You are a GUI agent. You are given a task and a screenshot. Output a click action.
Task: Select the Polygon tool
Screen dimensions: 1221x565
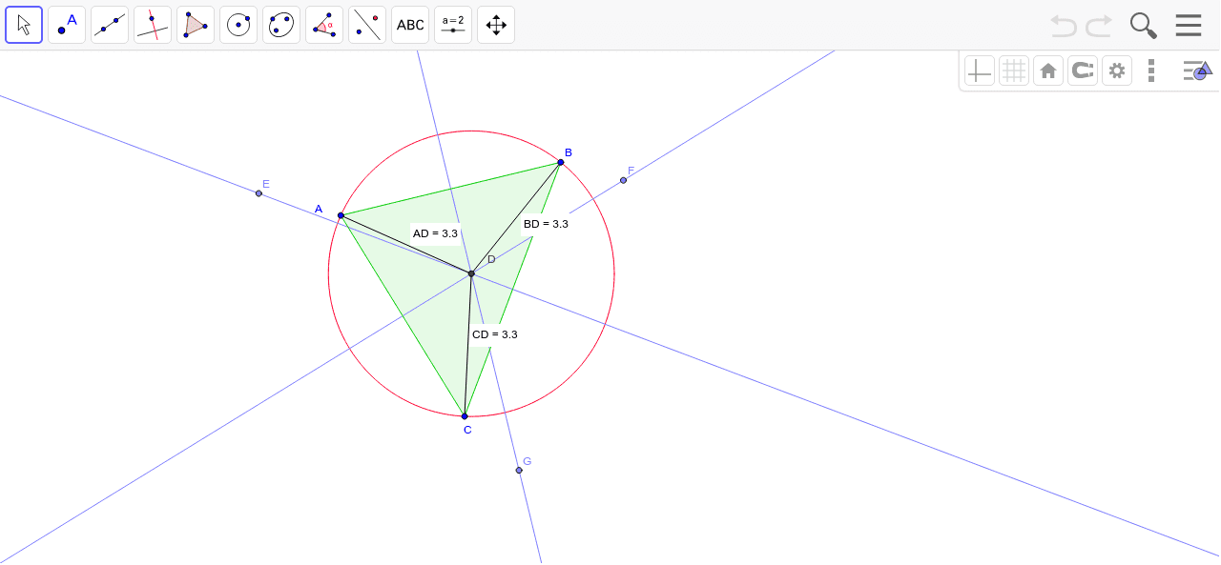[196, 25]
